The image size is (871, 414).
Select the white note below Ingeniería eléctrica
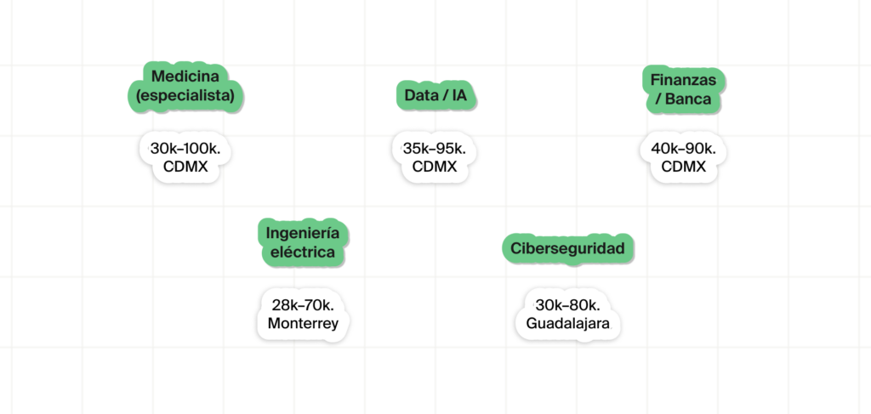tap(303, 314)
